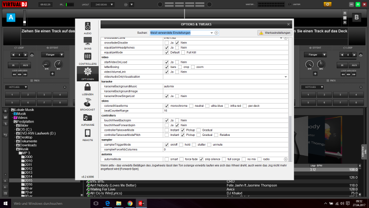Open the Skins settings section
This screenshot has height=208, width=369.
88,43
